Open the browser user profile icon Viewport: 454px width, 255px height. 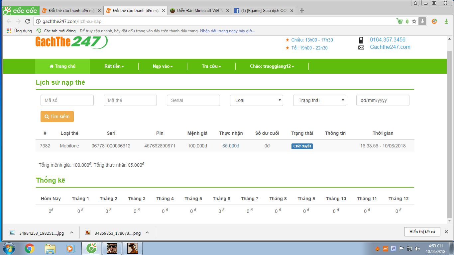(x=415, y=3)
